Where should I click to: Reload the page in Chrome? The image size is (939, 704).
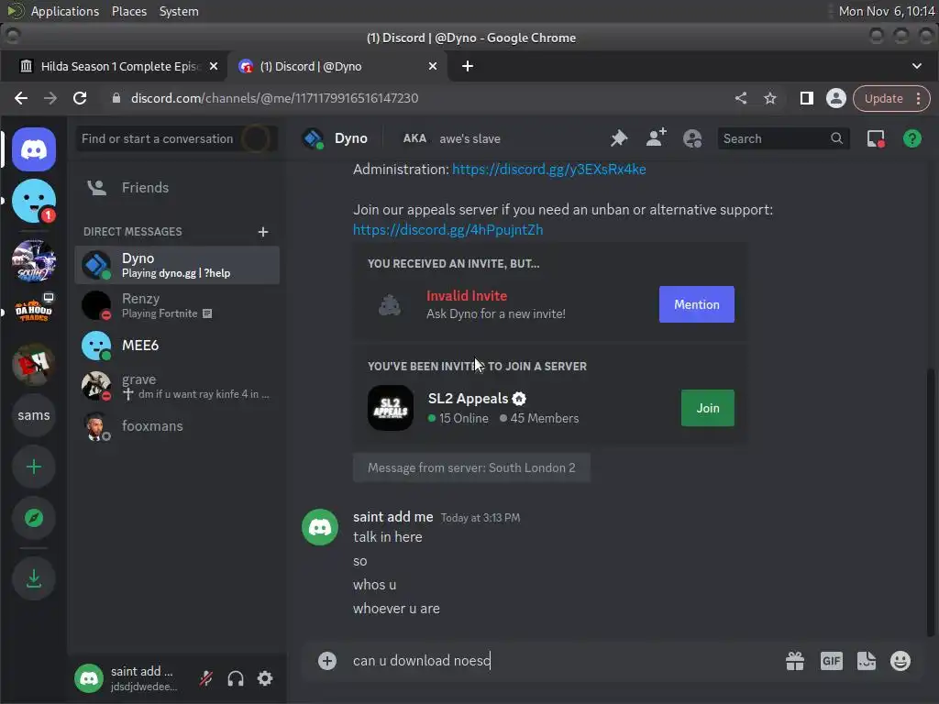pyautogui.click(x=80, y=98)
